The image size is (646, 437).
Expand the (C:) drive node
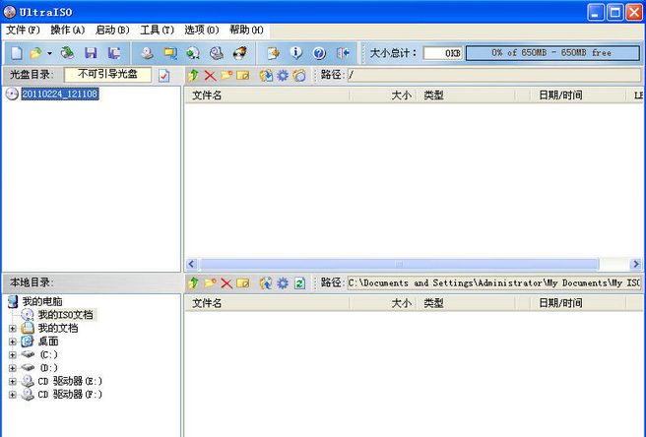tap(12, 354)
